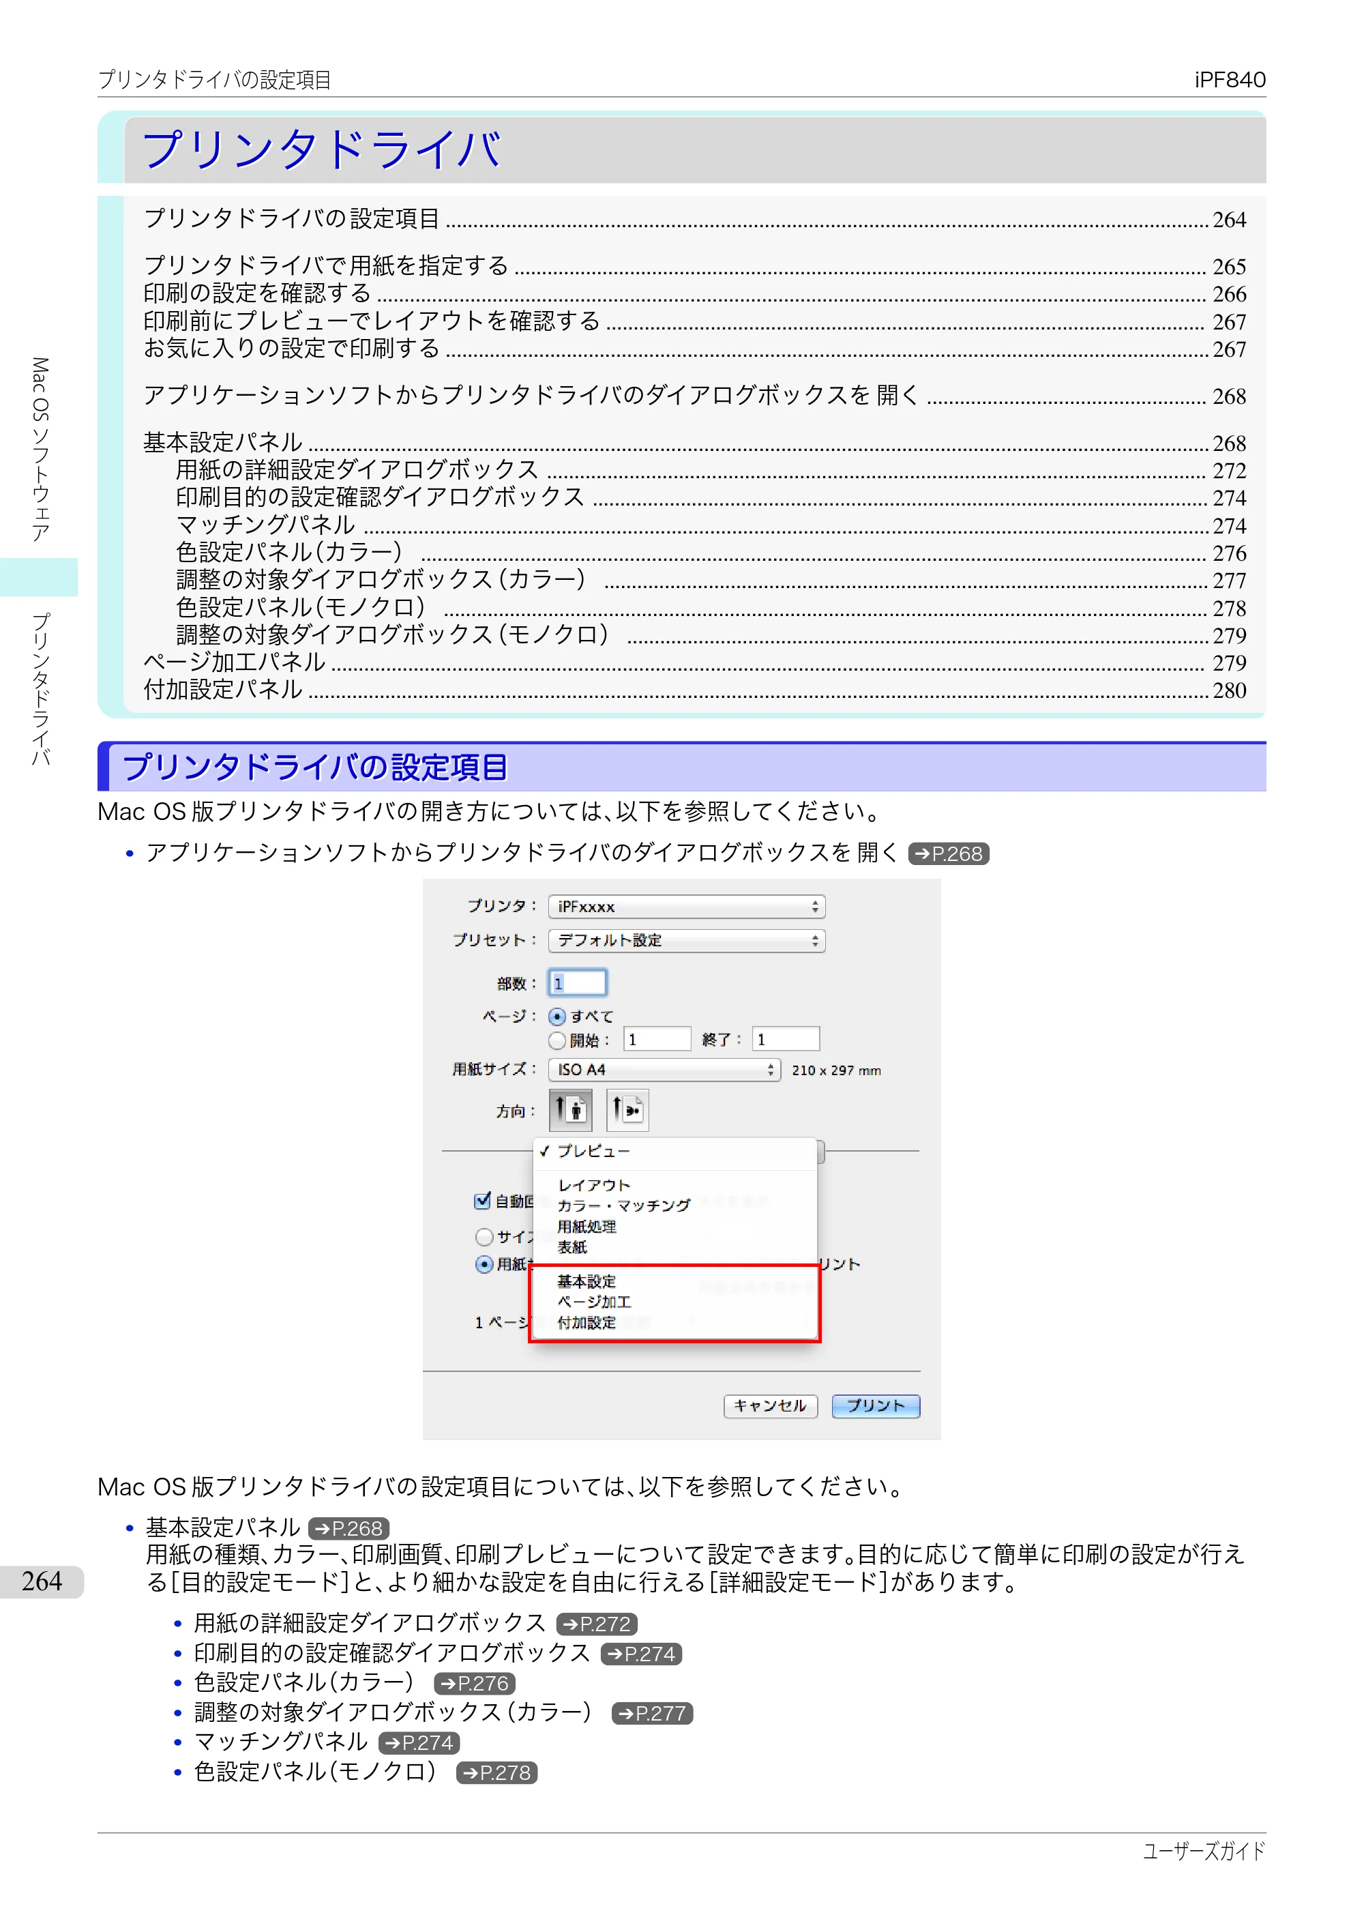Open TOC entry プリンタドライバで用紙を指定する
This screenshot has width=1364, height=1930.
click(x=694, y=265)
